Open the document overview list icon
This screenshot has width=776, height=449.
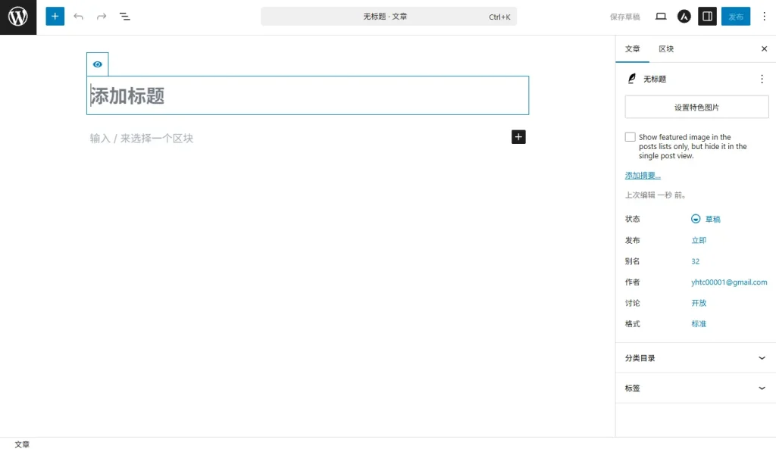pyautogui.click(x=125, y=16)
